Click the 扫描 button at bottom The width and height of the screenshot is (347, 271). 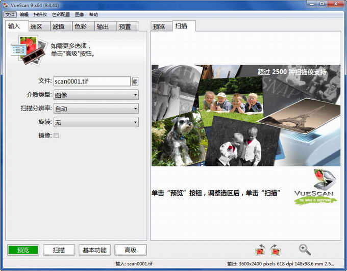point(59,250)
